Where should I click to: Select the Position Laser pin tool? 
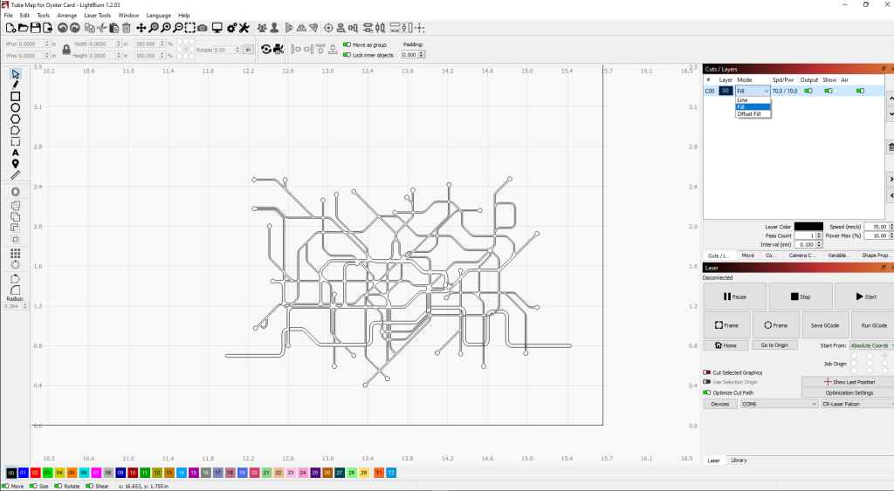(16, 163)
